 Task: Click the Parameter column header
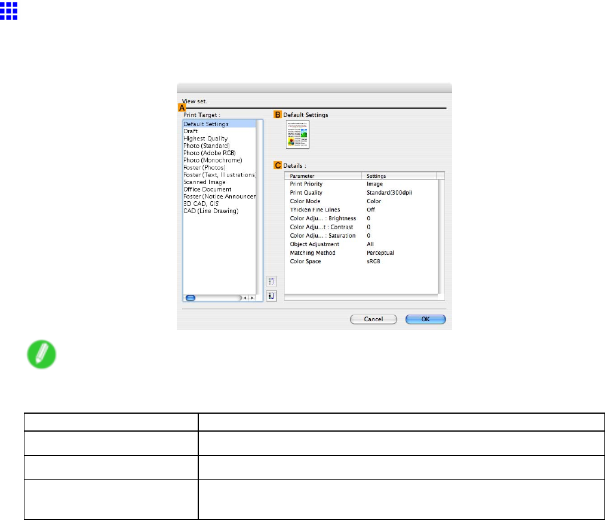[323, 176]
